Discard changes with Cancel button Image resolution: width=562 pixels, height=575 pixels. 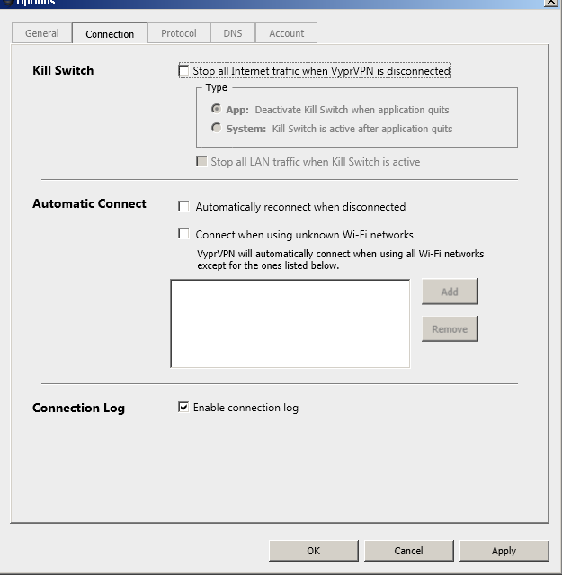409,551
